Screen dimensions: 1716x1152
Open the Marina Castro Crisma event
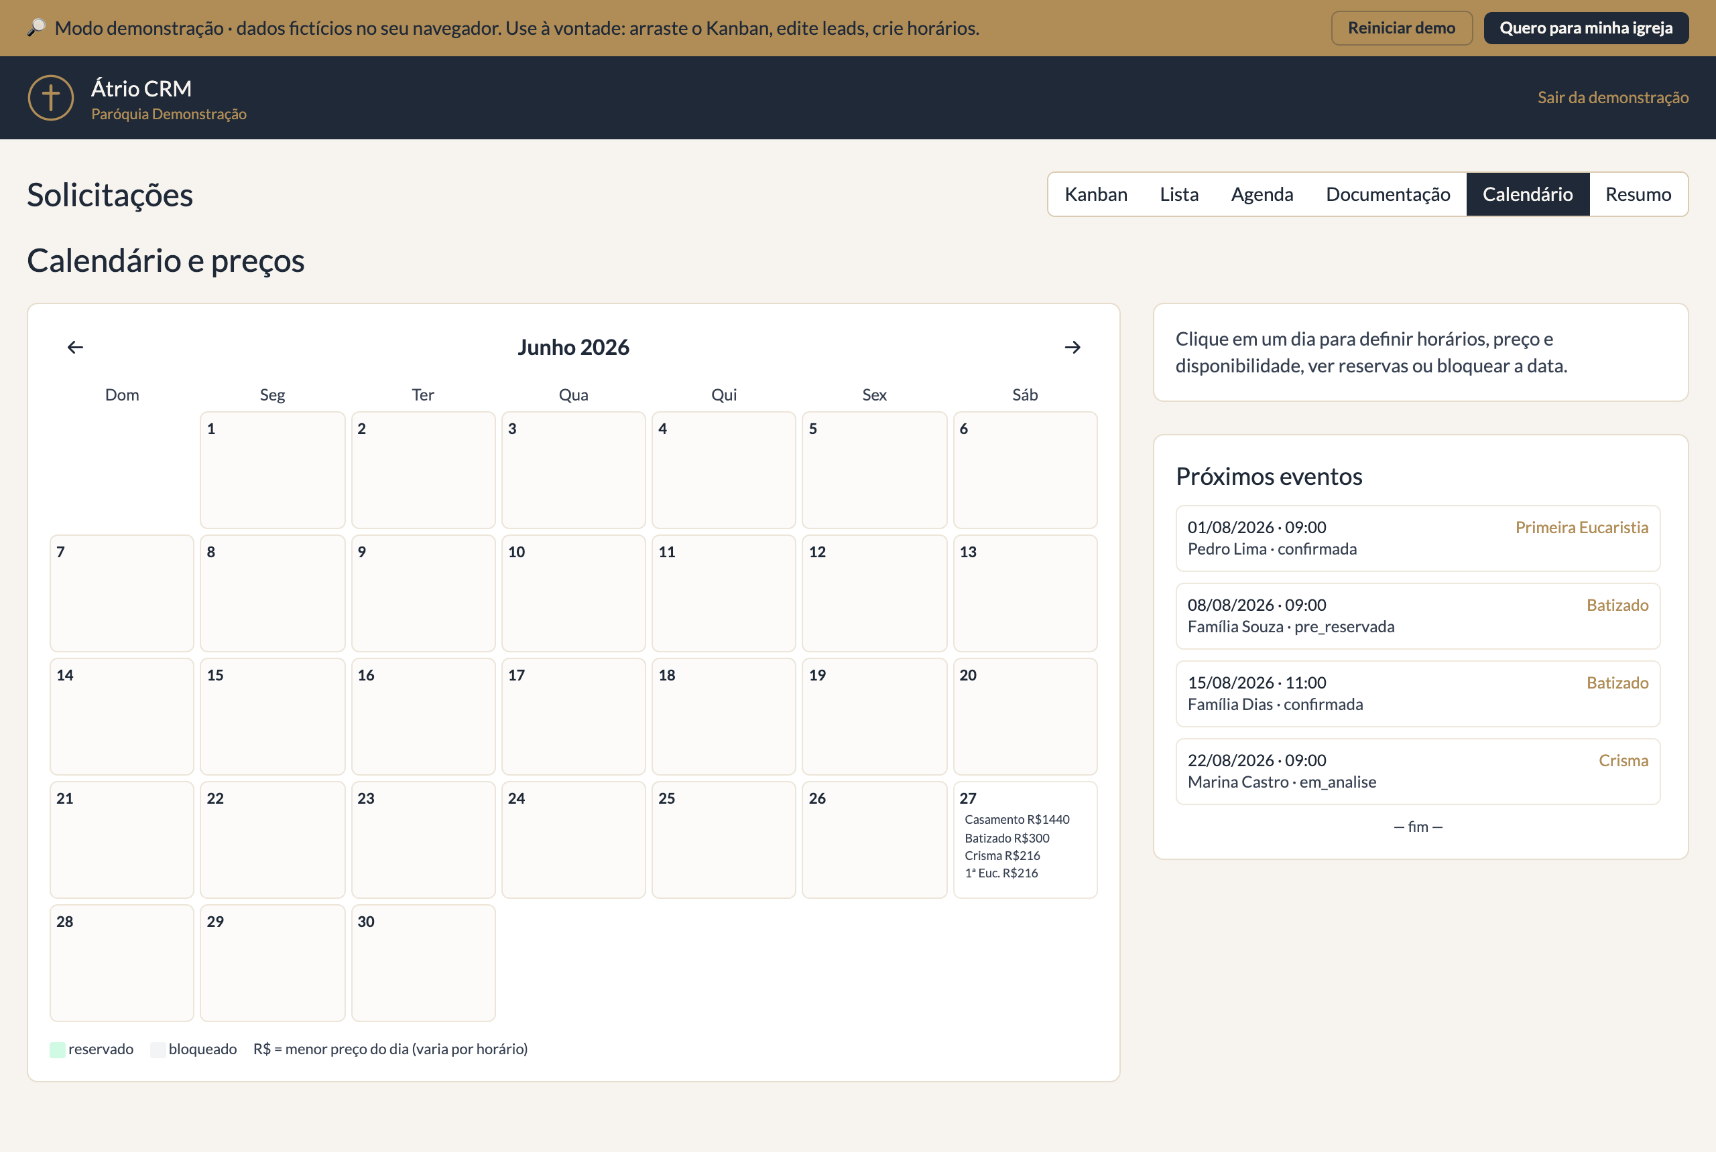1418,772
